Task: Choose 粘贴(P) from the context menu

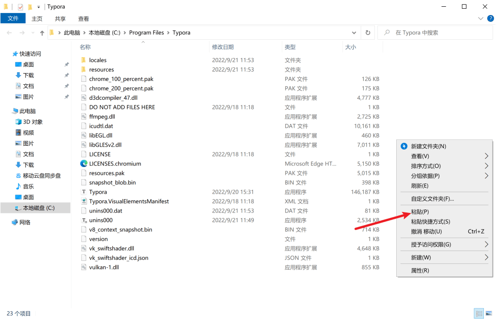Action: click(x=419, y=212)
